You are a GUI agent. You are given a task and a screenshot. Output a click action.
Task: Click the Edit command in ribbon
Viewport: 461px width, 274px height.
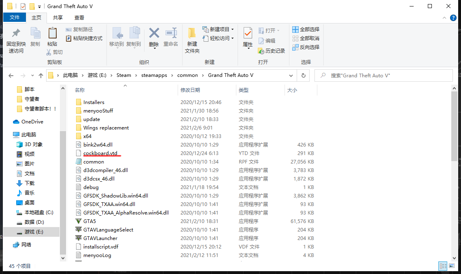point(267,40)
